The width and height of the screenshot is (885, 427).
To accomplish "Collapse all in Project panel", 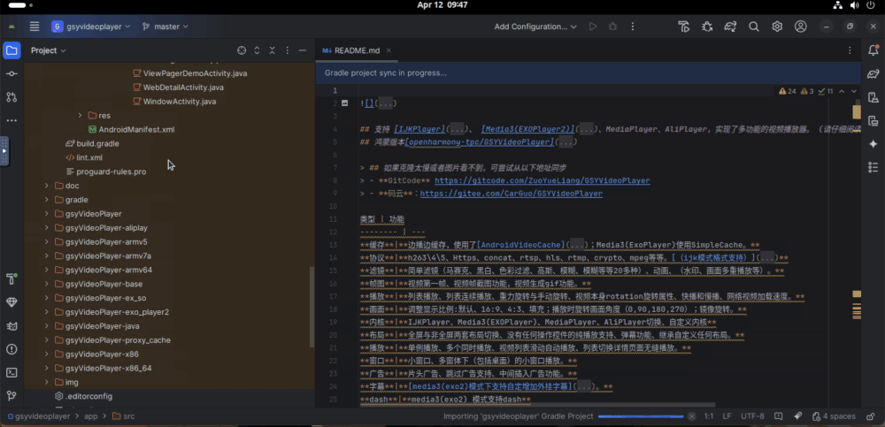I will tap(272, 50).
